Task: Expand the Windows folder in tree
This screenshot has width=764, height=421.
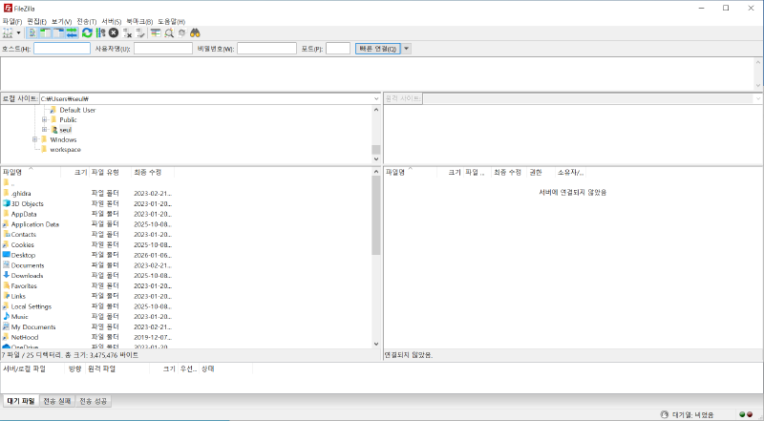Action: pyautogui.click(x=34, y=139)
